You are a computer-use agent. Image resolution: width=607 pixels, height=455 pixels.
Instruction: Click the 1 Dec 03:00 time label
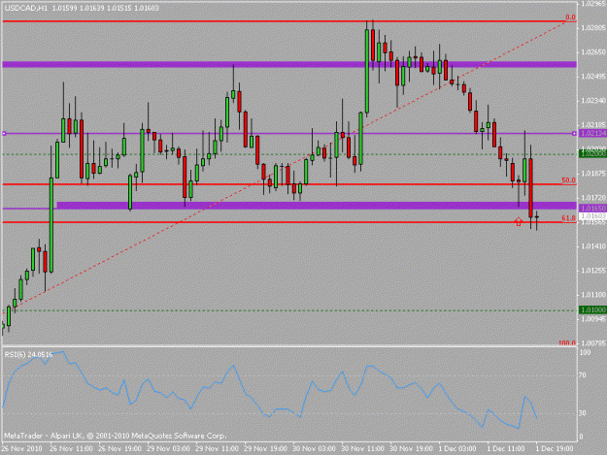[x=457, y=449]
